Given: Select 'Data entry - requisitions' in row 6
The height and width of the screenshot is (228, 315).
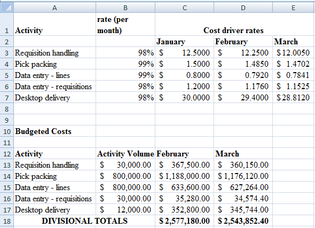Looking at the screenshot, I should (54, 87).
